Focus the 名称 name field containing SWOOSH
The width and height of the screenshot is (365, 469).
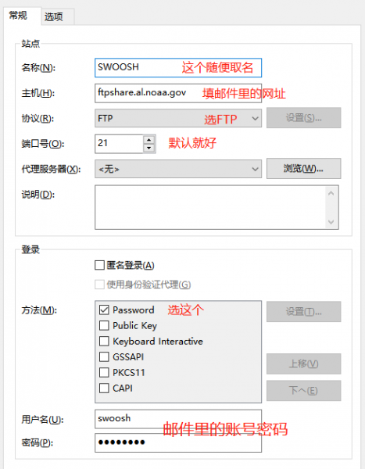pyautogui.click(x=178, y=67)
